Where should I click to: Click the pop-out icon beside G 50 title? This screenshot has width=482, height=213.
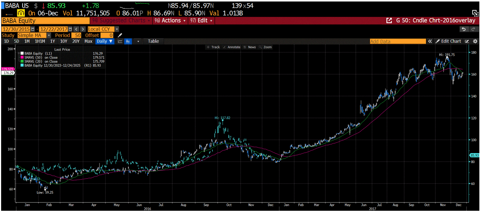click(x=389, y=21)
